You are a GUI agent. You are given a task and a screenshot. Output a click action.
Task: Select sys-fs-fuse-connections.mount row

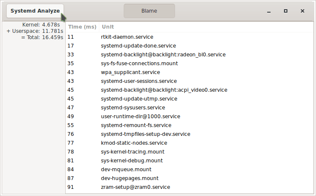click(189, 64)
